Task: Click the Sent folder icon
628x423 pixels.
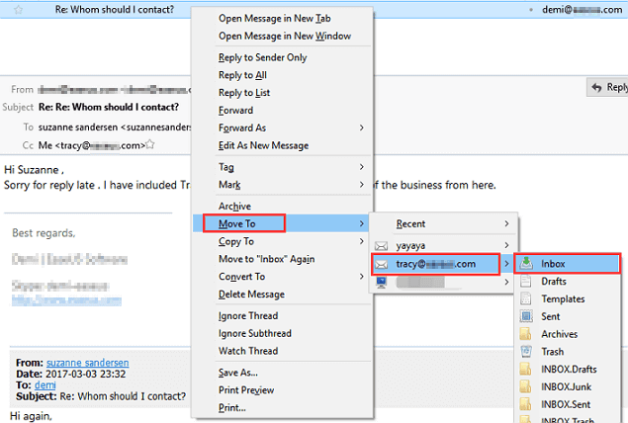Action: tap(524, 317)
